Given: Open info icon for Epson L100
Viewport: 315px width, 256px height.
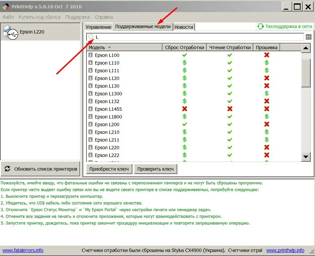Looking at the screenshot, I should tap(90, 55).
